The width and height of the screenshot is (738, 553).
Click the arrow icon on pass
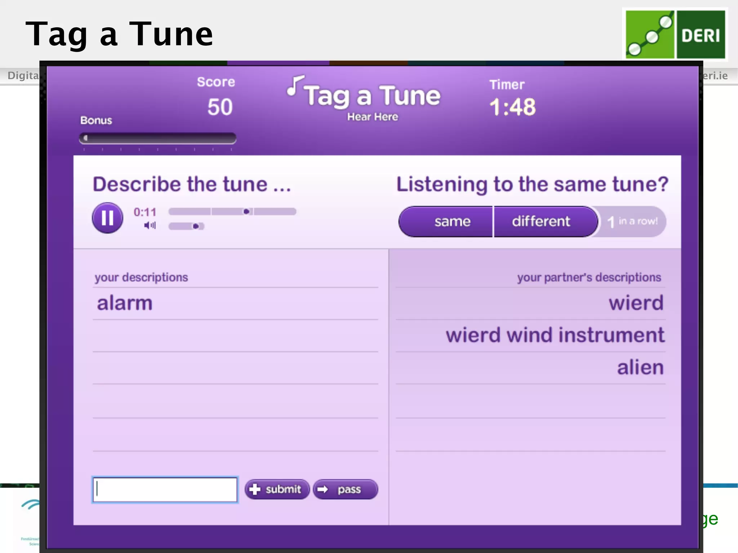(323, 489)
